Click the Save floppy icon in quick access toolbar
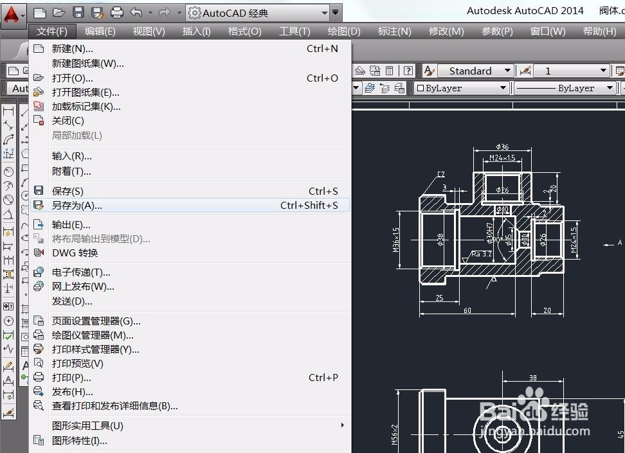 pyautogui.click(x=78, y=13)
